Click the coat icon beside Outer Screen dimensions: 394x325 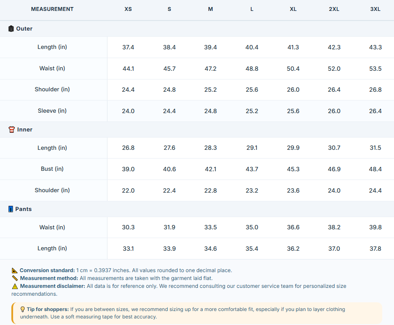[11, 29]
